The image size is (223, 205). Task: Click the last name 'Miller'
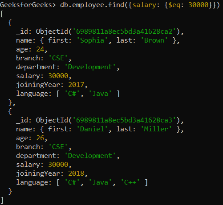(x=156, y=129)
